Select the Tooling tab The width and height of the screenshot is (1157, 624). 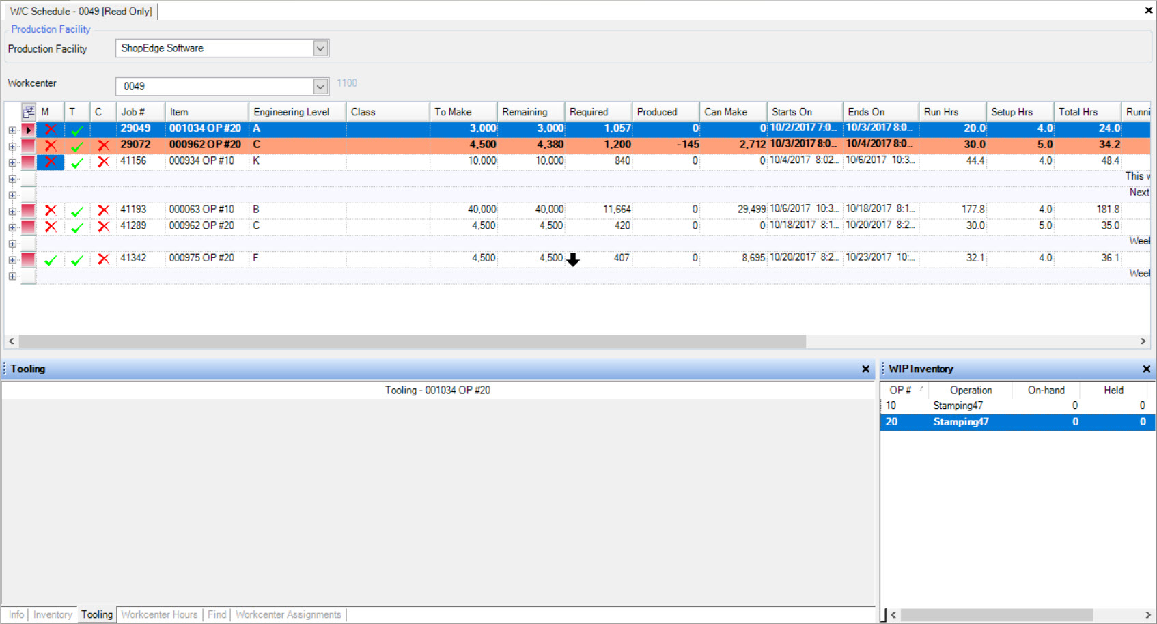tap(97, 614)
